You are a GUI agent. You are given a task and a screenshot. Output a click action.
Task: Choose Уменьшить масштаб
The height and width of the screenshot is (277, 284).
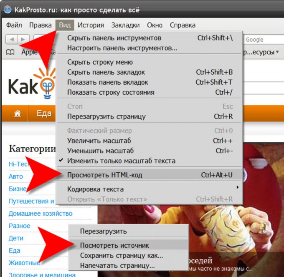(x=150, y=151)
